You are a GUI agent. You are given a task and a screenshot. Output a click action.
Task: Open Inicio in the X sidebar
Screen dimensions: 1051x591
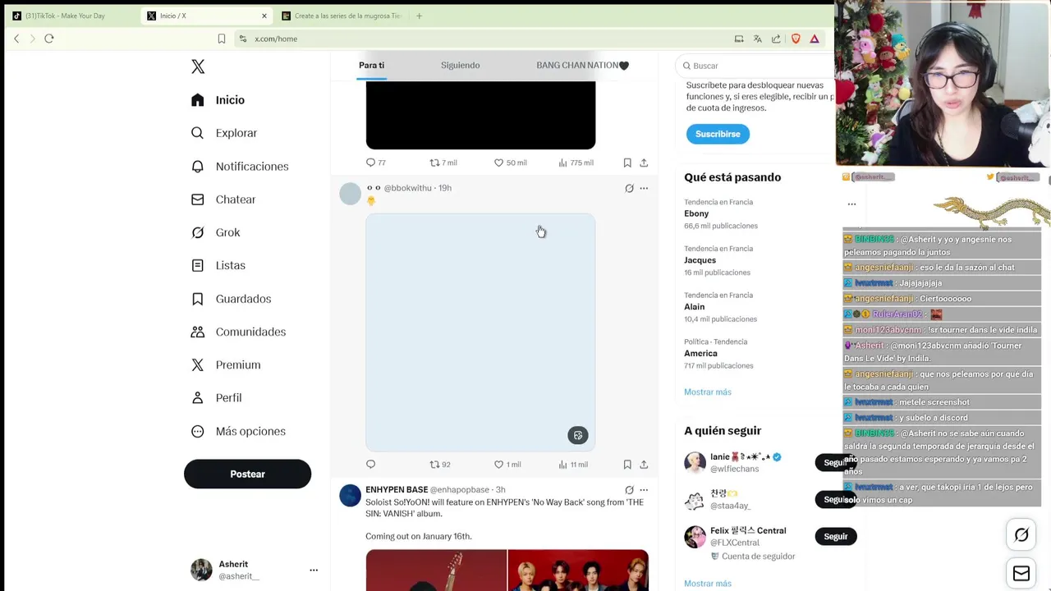point(218,100)
